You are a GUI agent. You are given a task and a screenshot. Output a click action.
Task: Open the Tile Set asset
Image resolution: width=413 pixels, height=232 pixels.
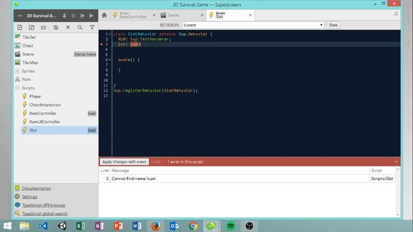[x=29, y=37]
